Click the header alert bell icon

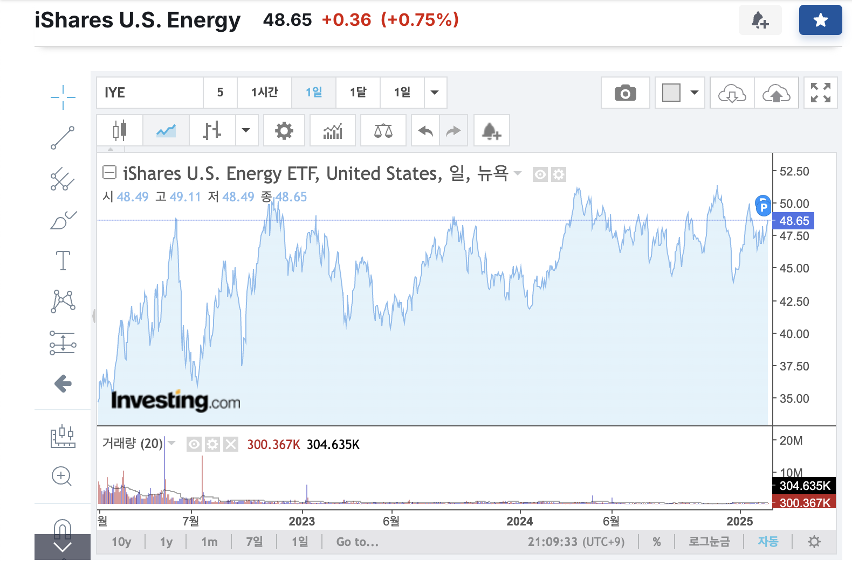click(760, 20)
